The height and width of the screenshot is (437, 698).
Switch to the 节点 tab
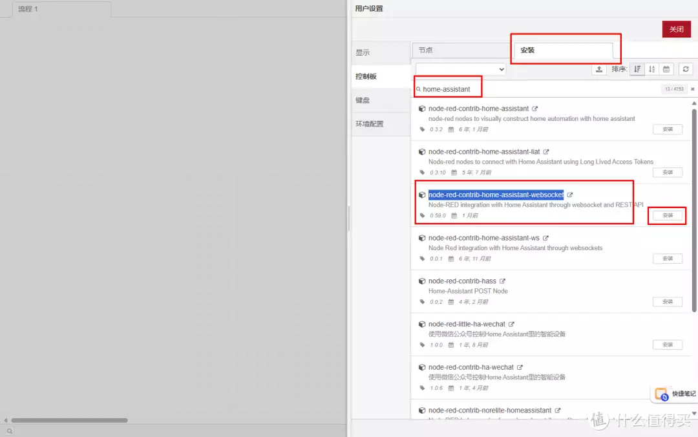coord(461,50)
